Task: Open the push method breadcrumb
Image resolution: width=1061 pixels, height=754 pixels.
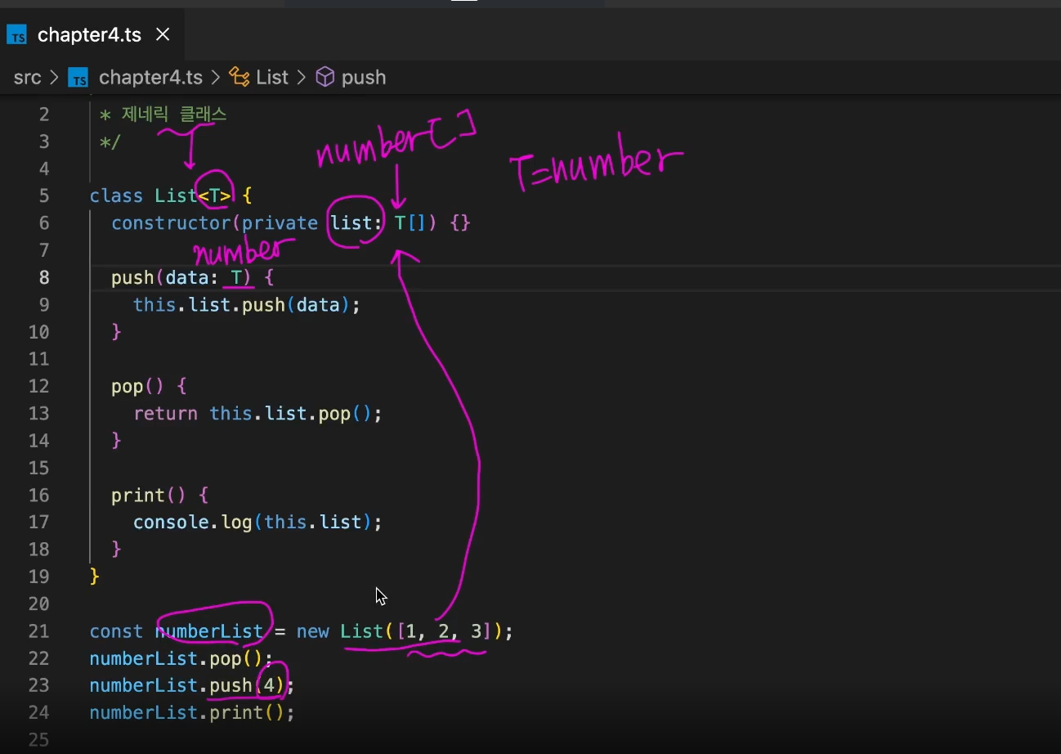Action: coord(364,78)
